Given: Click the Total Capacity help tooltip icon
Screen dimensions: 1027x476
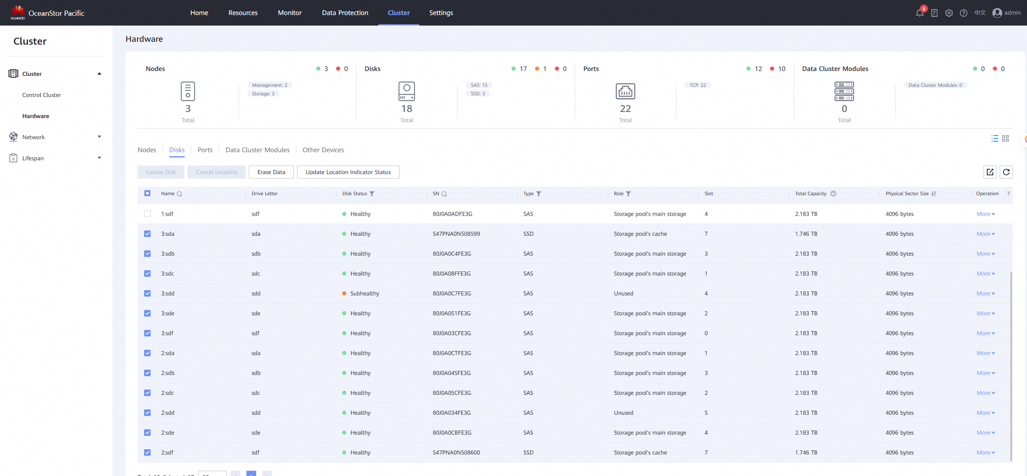Looking at the screenshot, I should tap(833, 194).
